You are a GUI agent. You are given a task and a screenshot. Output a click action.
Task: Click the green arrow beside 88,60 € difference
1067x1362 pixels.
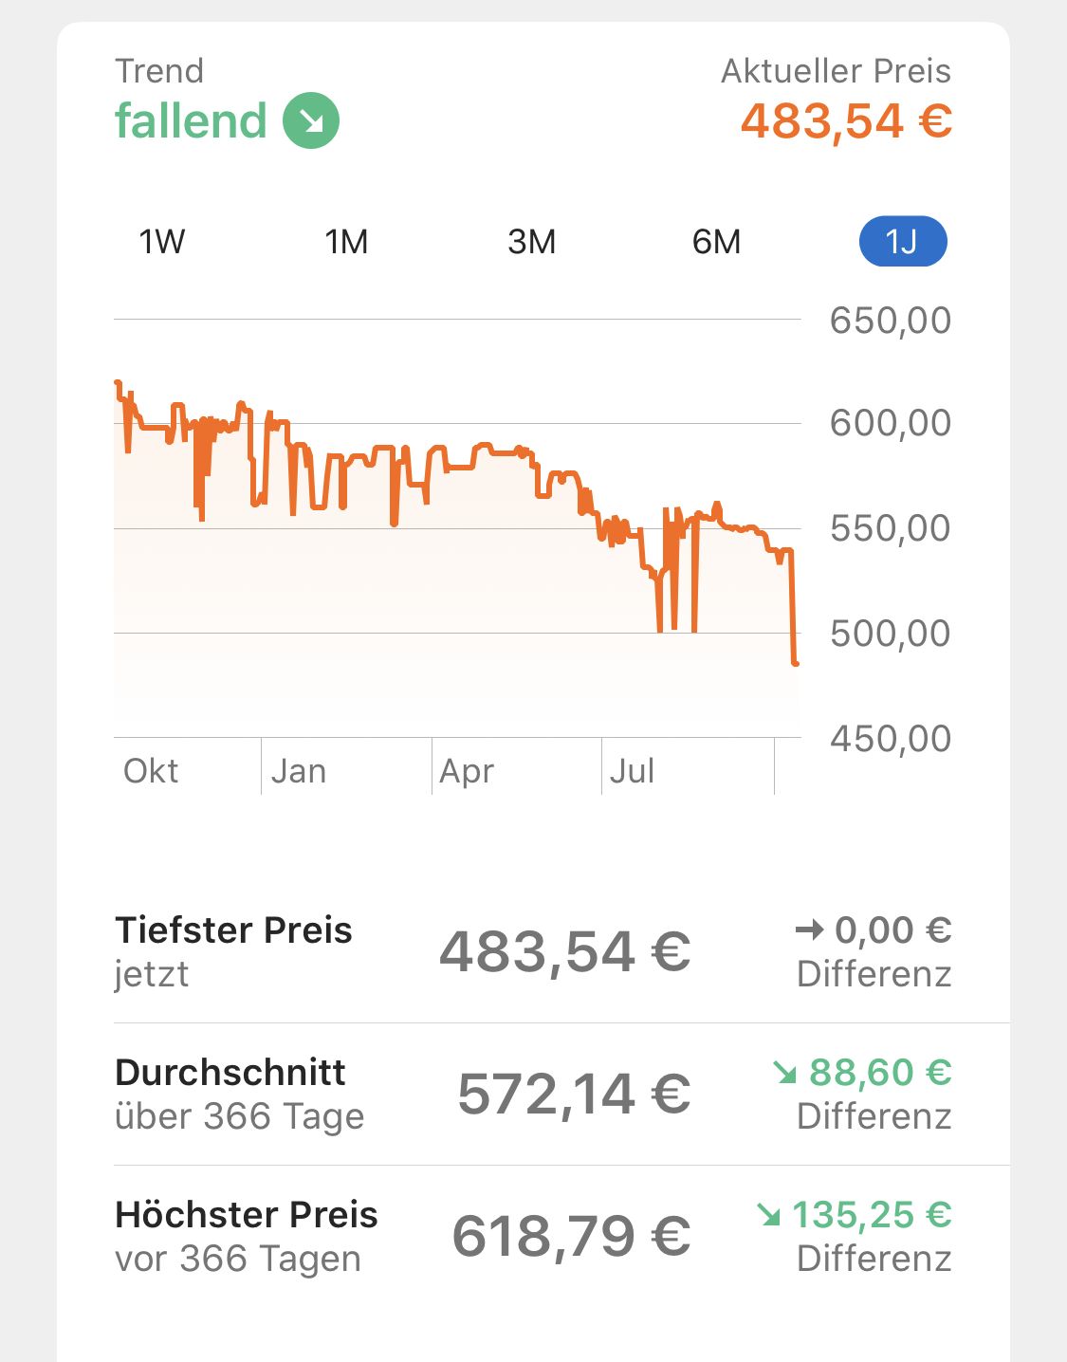click(x=784, y=1073)
